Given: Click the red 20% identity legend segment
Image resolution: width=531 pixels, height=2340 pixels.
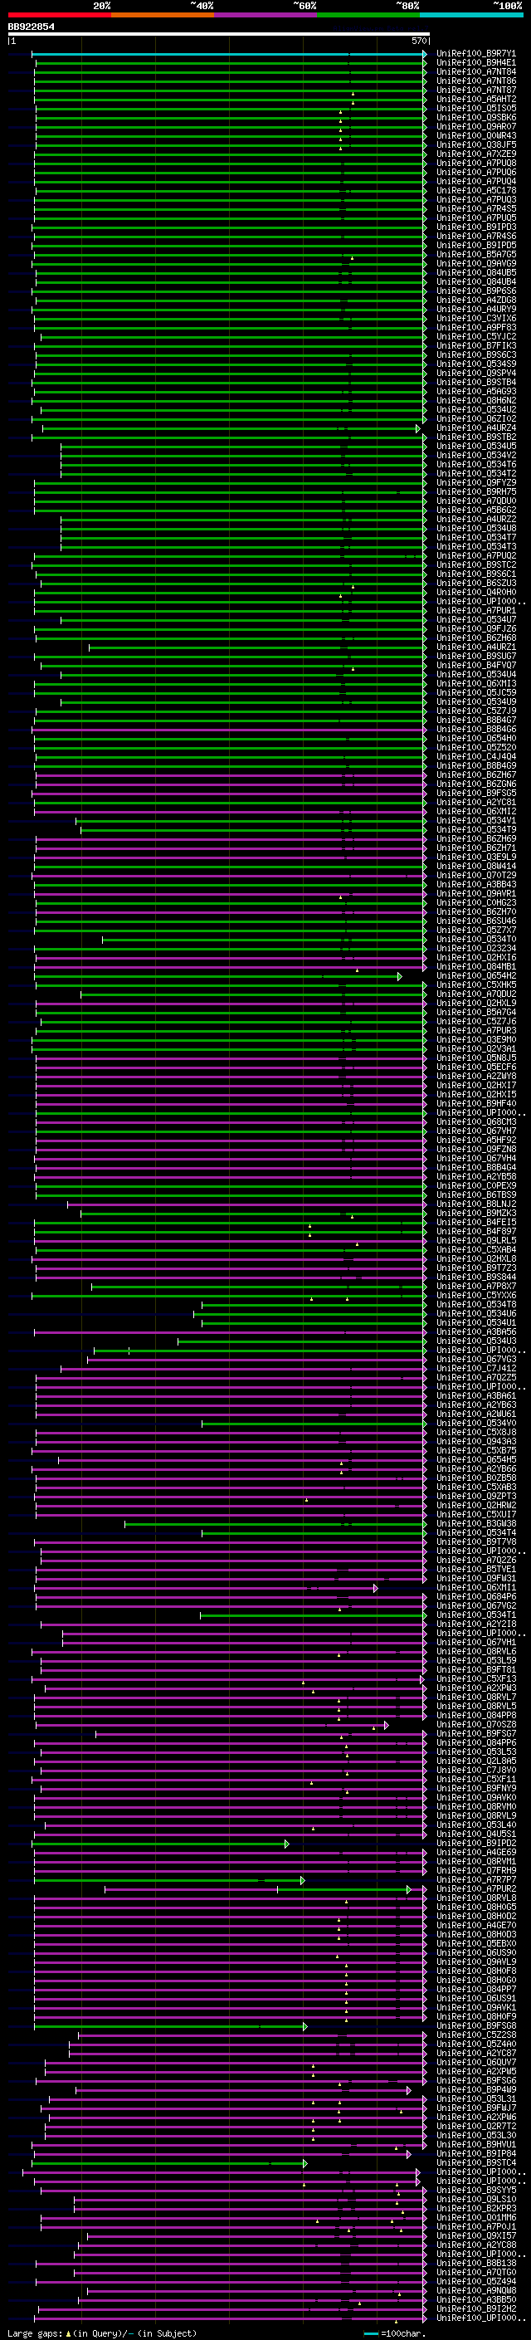Looking at the screenshot, I should pyautogui.click(x=59, y=15).
